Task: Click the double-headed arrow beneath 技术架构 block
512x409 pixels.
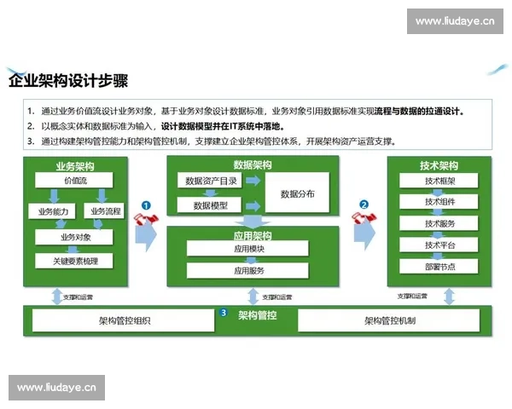Action: click(450, 297)
